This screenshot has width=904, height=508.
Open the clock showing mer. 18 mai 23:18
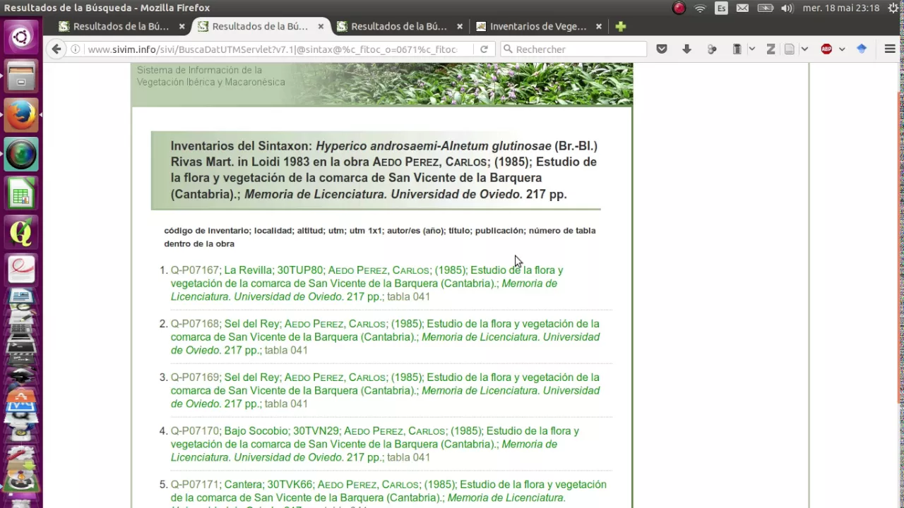click(x=840, y=8)
